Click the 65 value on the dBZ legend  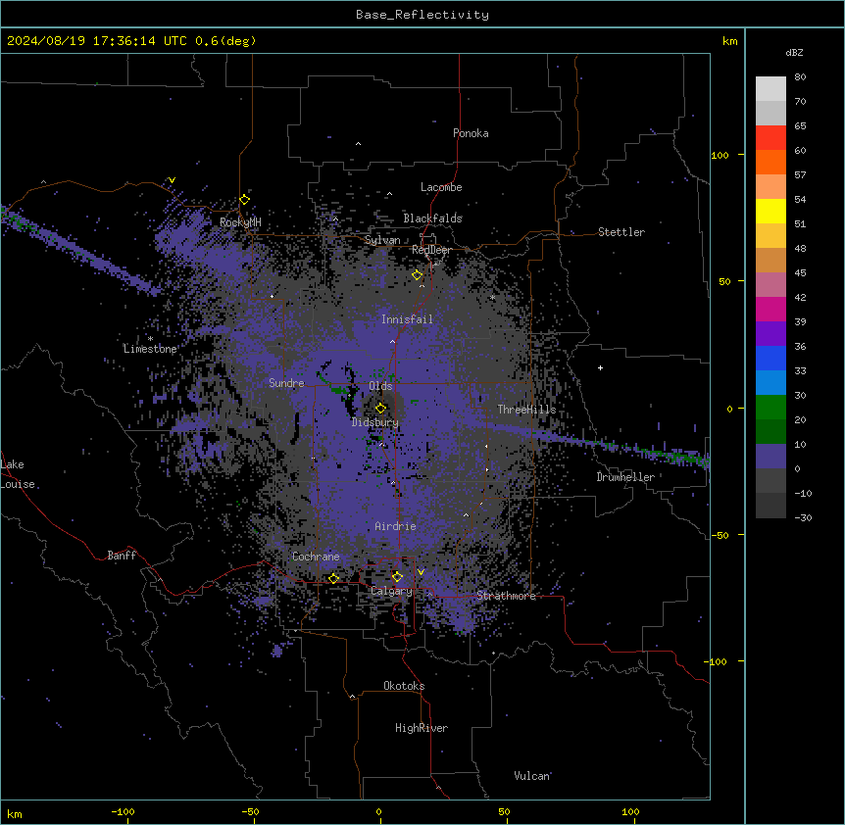click(800, 126)
